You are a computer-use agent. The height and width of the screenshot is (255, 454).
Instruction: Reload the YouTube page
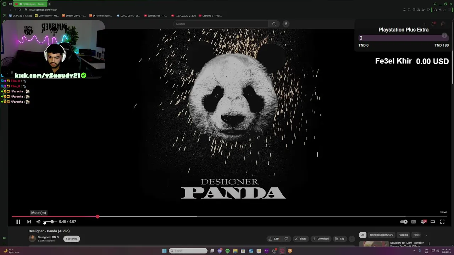click(20, 10)
